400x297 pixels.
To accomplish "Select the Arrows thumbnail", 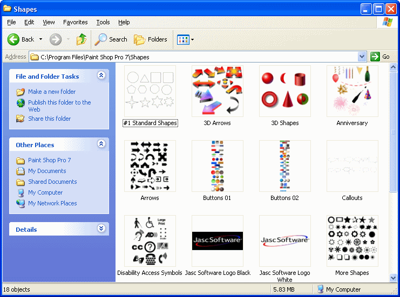I will point(150,166).
